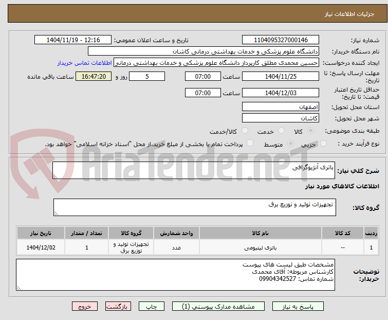Click the گروه کالا column header
Screen dimensions: 388x320
point(131,233)
